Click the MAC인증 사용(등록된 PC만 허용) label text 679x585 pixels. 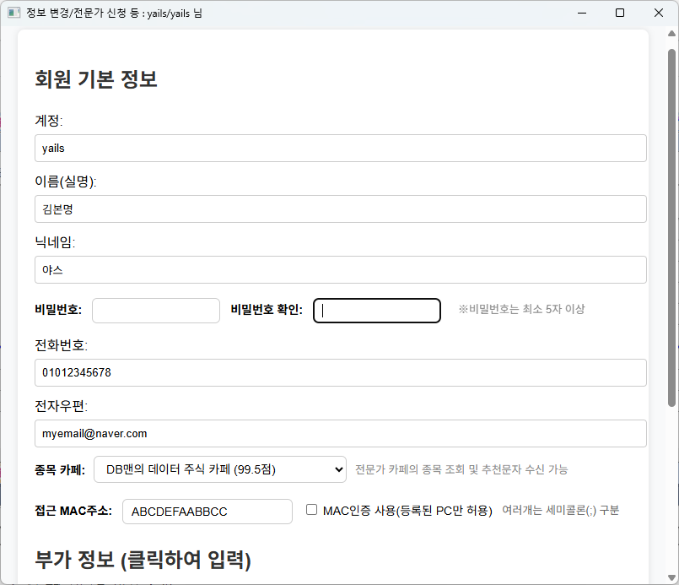(407, 511)
